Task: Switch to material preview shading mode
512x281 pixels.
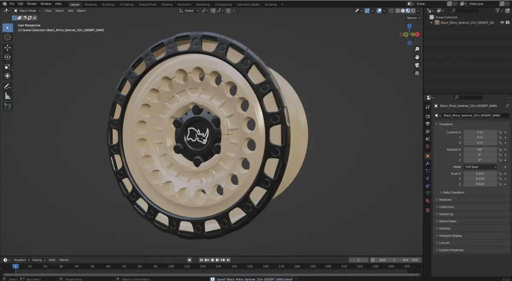Action: [408, 11]
